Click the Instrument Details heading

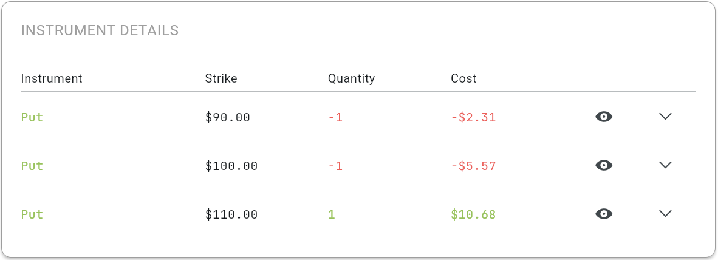(x=100, y=30)
